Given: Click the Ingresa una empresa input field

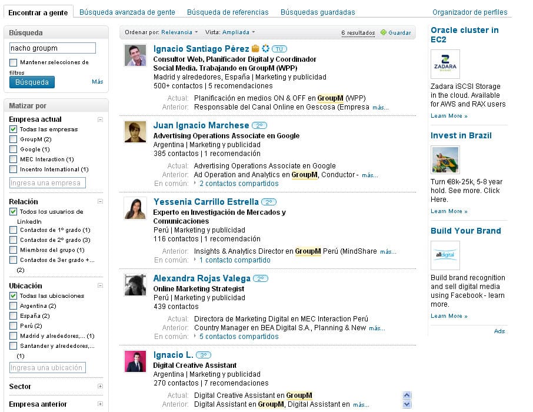Looking at the screenshot, I should coord(48,183).
